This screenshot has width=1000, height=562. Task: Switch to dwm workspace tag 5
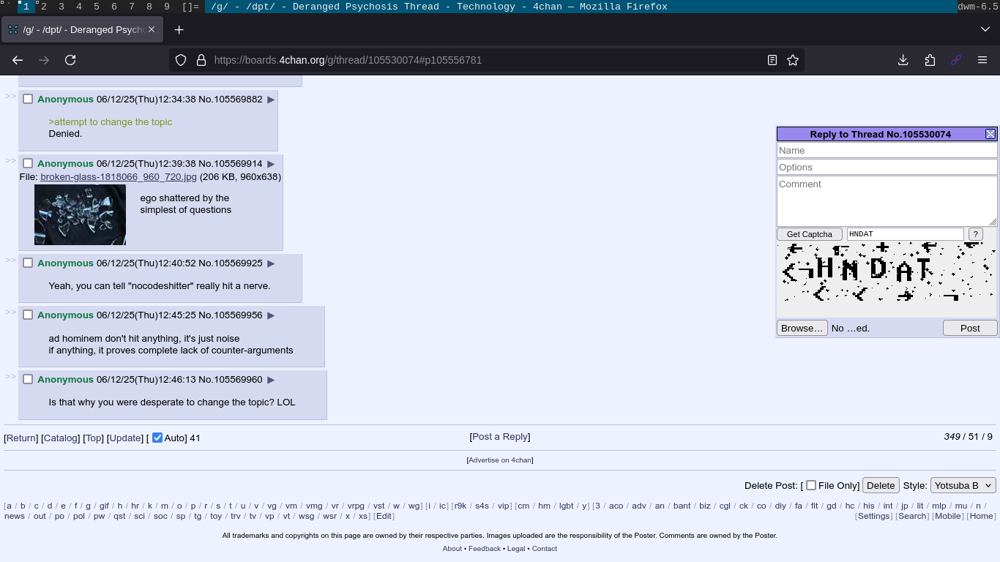click(x=97, y=7)
